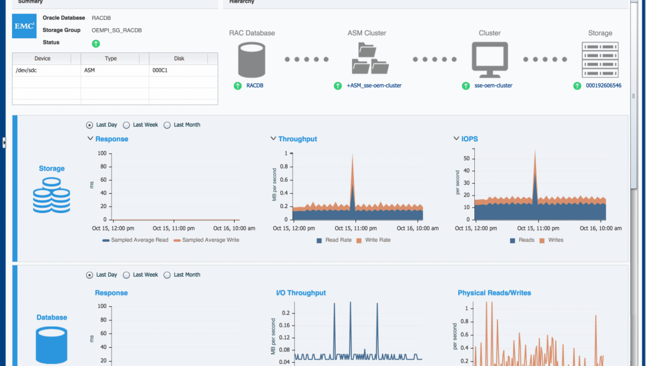Select the ASM type cell in the table
This screenshot has height=366, width=646.
pos(115,71)
